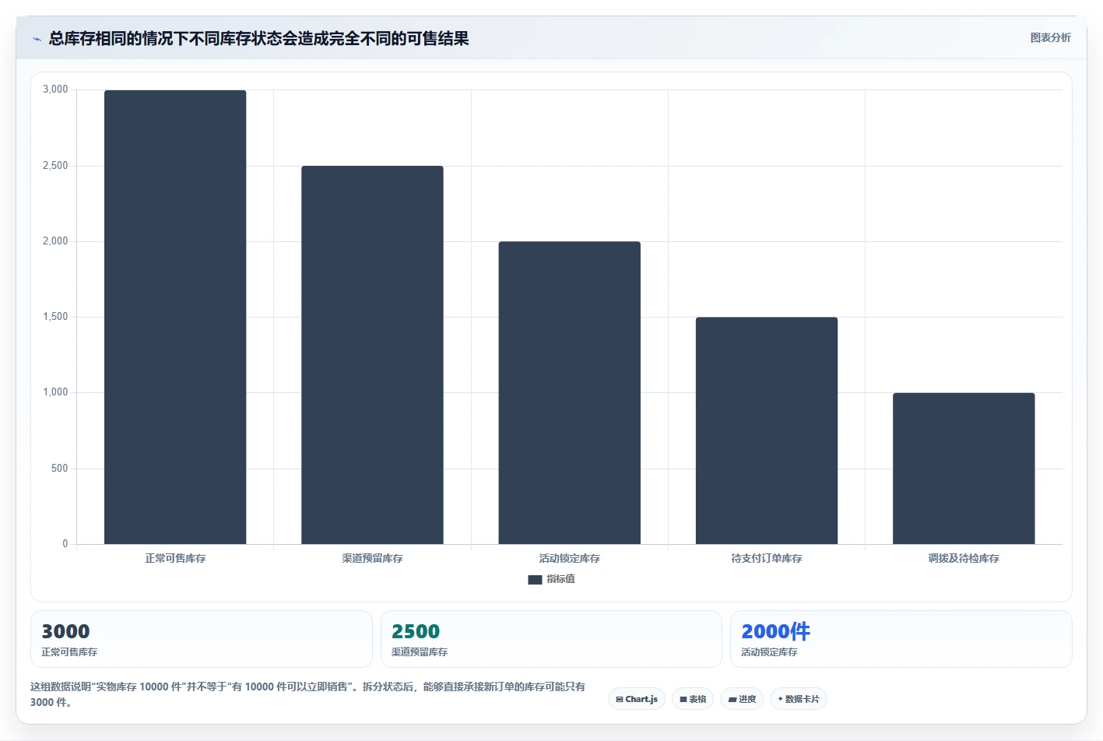
Task: Click the 调拨及待检库存 bar
Action: pyautogui.click(x=964, y=469)
